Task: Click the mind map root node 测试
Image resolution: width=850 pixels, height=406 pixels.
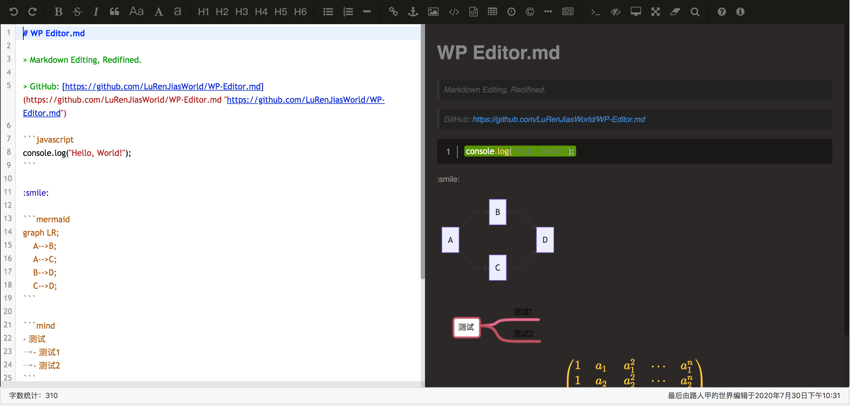Action: (466, 327)
